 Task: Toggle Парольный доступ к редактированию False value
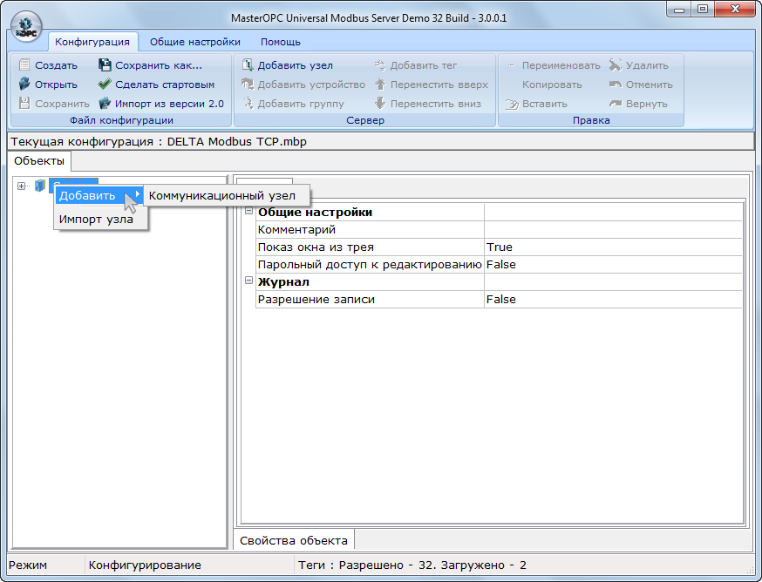612,264
